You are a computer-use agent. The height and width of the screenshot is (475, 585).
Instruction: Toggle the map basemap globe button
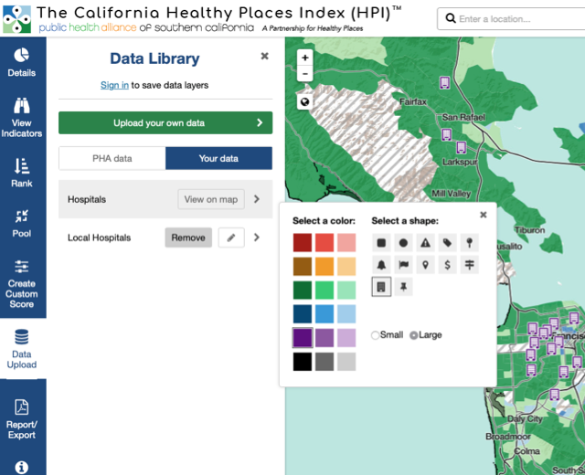coord(305,101)
